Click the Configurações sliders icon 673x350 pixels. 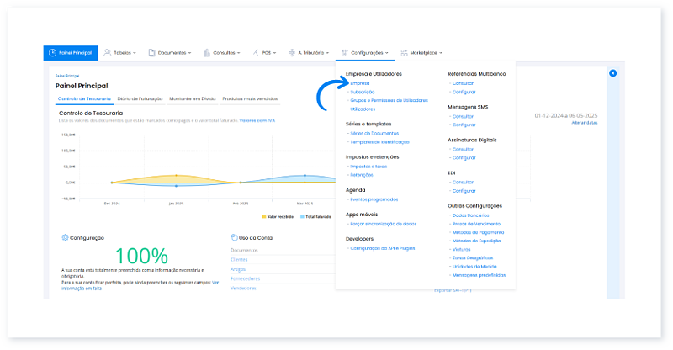click(346, 52)
